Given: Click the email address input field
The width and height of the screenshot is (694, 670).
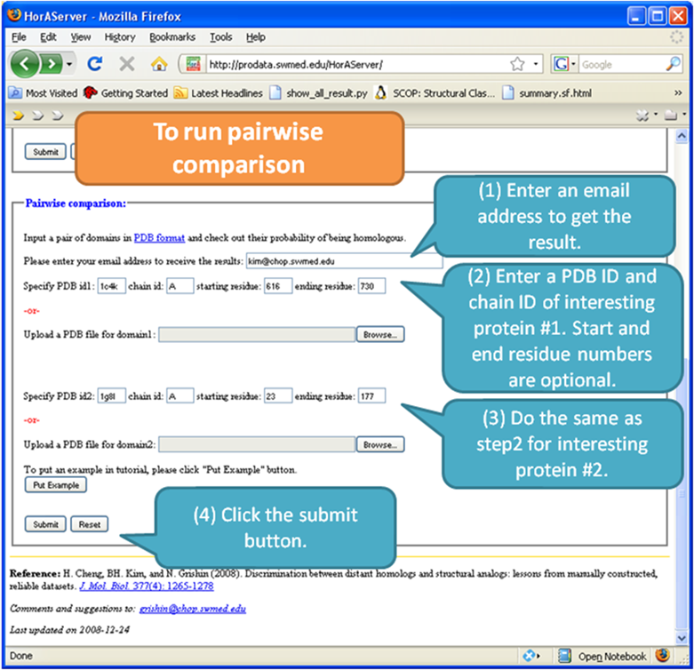Looking at the screenshot, I should tap(344, 262).
